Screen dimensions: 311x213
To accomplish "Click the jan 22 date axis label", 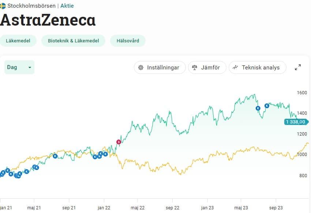I will tap(104, 208).
